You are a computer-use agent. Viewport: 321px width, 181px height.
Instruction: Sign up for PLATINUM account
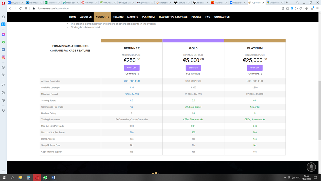255,68
